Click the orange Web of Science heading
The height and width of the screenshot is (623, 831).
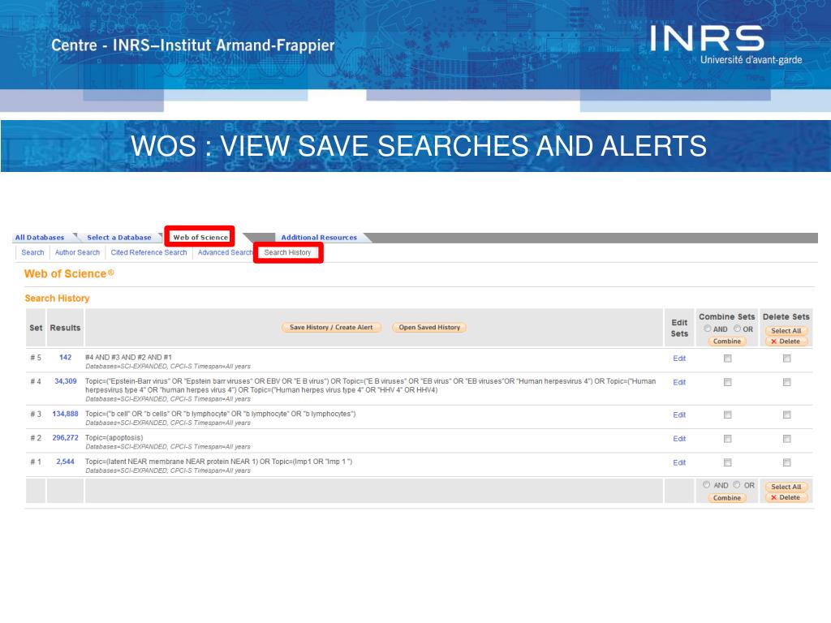pyautogui.click(x=69, y=274)
